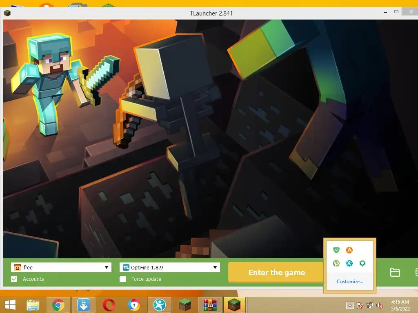Click the teal gear-shaped tray icon

[x=362, y=263]
